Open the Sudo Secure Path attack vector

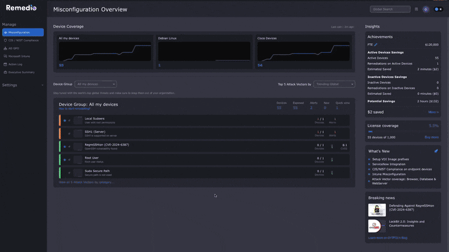[x=204, y=173]
